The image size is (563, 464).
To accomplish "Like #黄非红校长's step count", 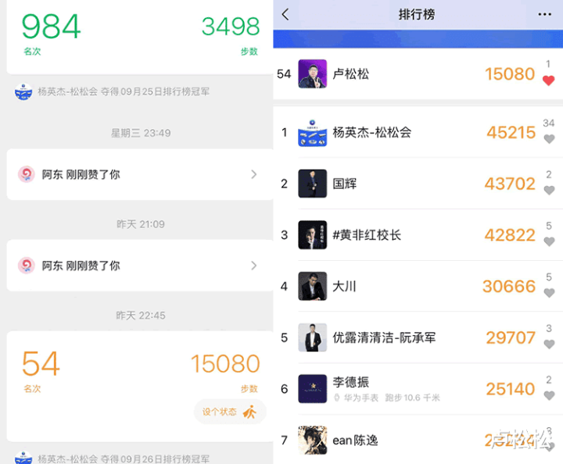I will pyautogui.click(x=549, y=241).
